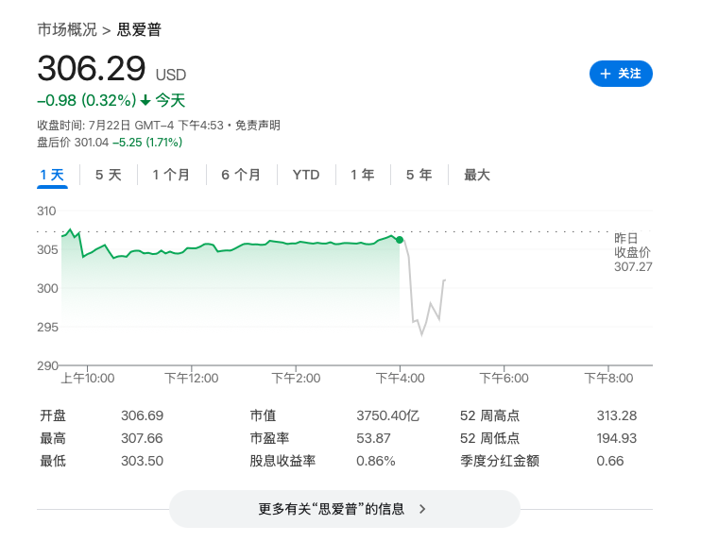Select the 1 天 time range tab

click(x=52, y=176)
